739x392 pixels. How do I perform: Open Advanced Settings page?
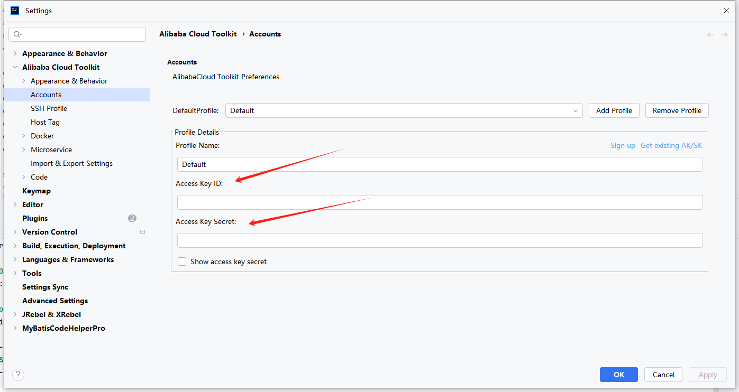[x=55, y=301]
